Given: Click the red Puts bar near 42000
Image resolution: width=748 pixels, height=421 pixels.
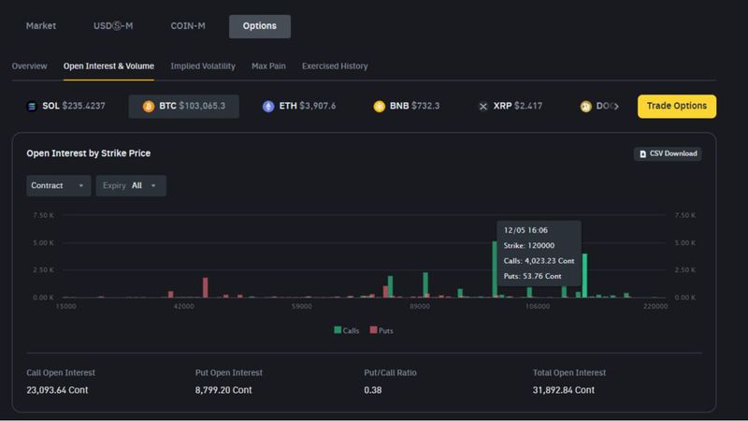Looking at the screenshot, I should [205, 287].
